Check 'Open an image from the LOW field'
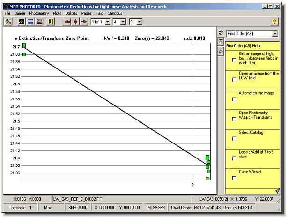Screen dimensions: 287x218 coord(234,80)
